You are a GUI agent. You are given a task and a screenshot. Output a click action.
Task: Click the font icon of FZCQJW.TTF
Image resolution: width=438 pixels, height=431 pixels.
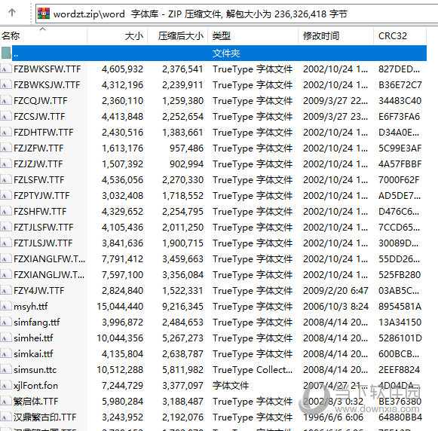tap(5, 100)
